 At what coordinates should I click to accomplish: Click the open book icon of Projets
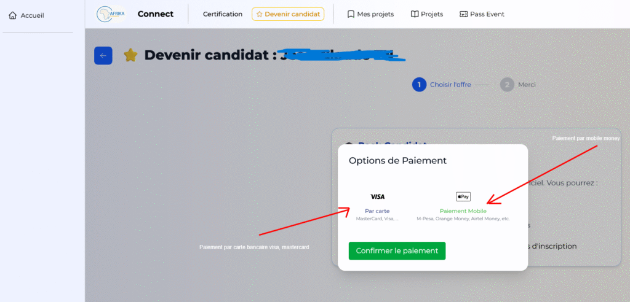coord(414,14)
